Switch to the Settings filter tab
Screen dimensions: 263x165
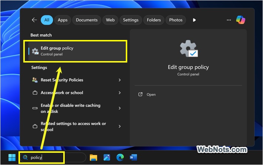(x=131, y=20)
